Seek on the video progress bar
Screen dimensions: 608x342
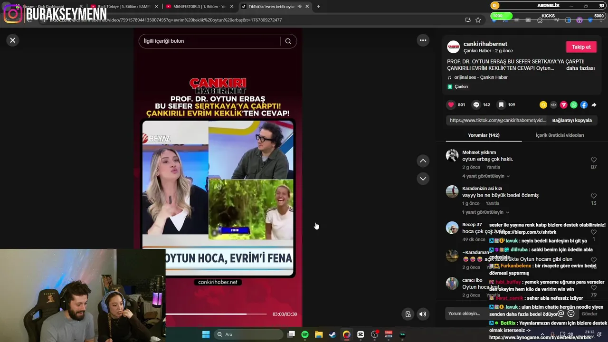(216, 314)
